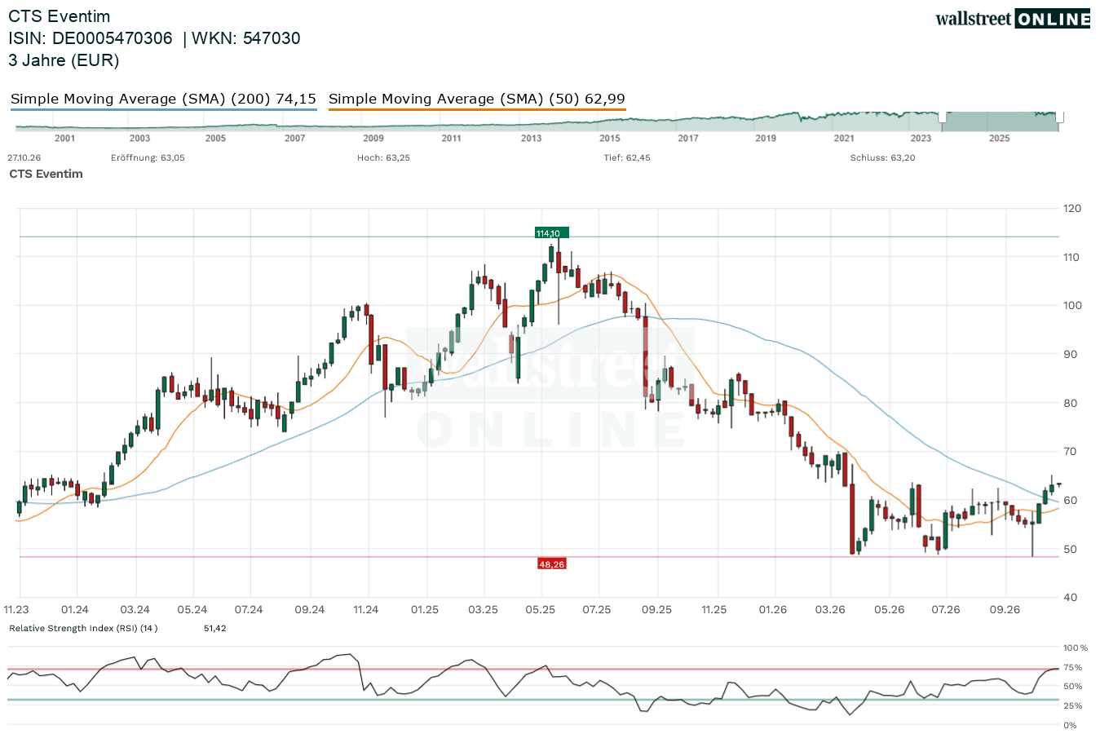Toggle the SMA (50) legend entry
Image resolution: width=1100 pixels, height=747 pixels.
pos(477,99)
